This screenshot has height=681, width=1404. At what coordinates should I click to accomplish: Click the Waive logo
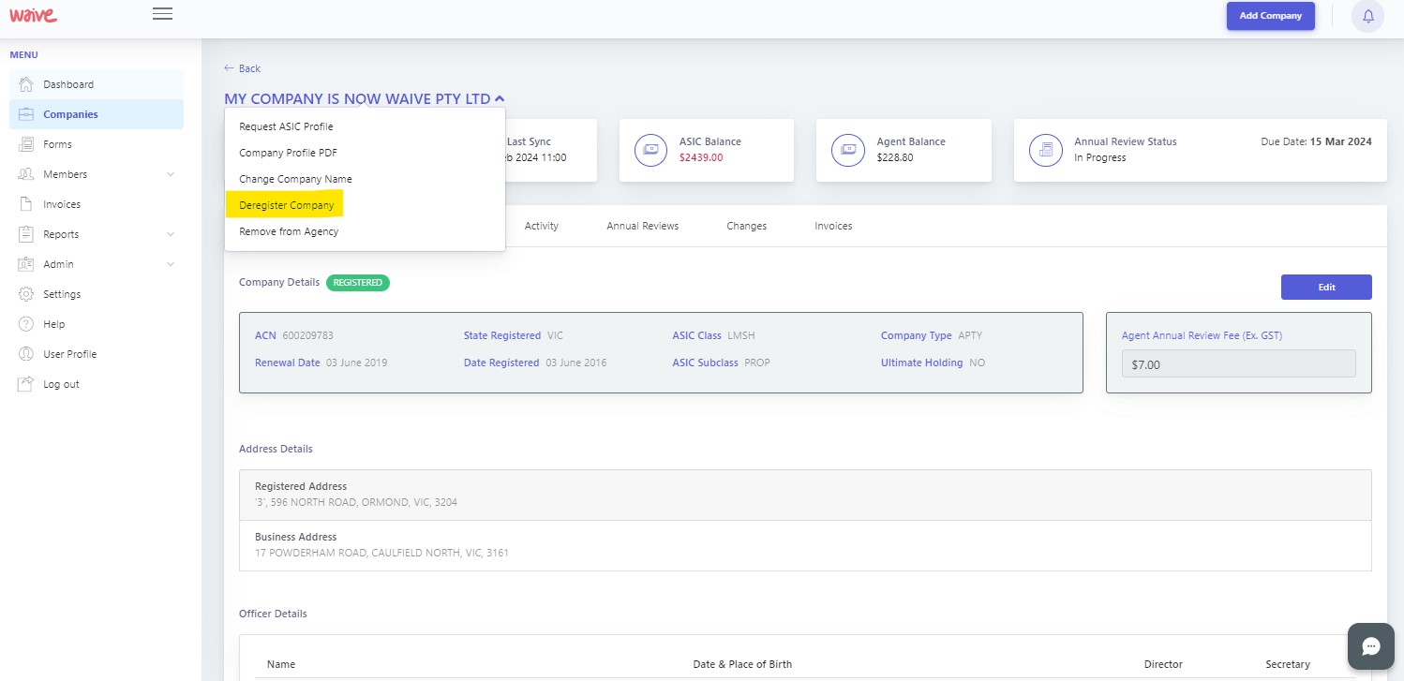coord(33,15)
